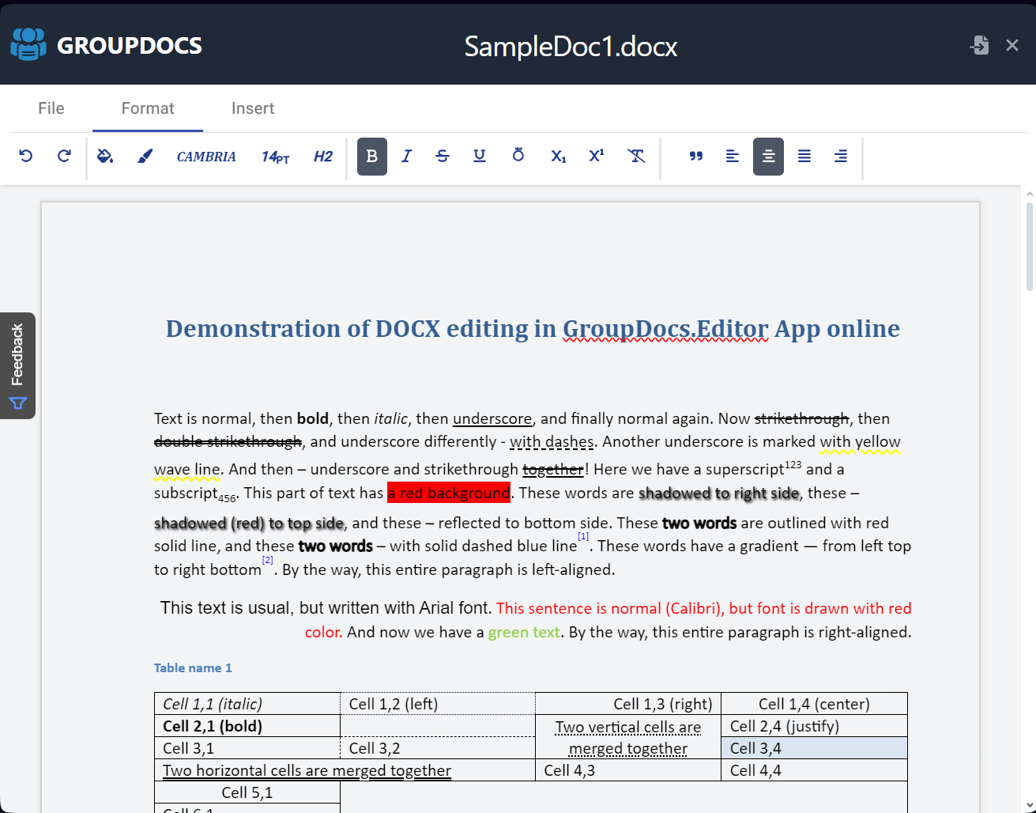This screenshot has height=813, width=1036.
Task: Toggle bold formatting off
Action: 371,156
